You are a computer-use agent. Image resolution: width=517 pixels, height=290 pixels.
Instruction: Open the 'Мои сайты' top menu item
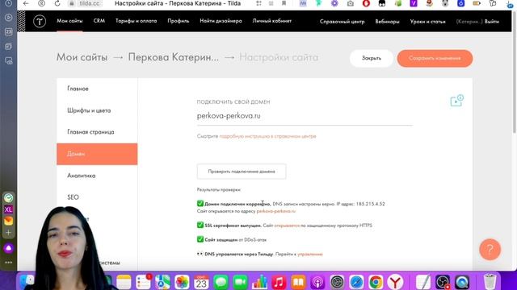pos(69,21)
